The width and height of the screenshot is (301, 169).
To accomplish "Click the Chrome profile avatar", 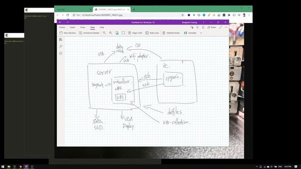I will pos(244,15).
